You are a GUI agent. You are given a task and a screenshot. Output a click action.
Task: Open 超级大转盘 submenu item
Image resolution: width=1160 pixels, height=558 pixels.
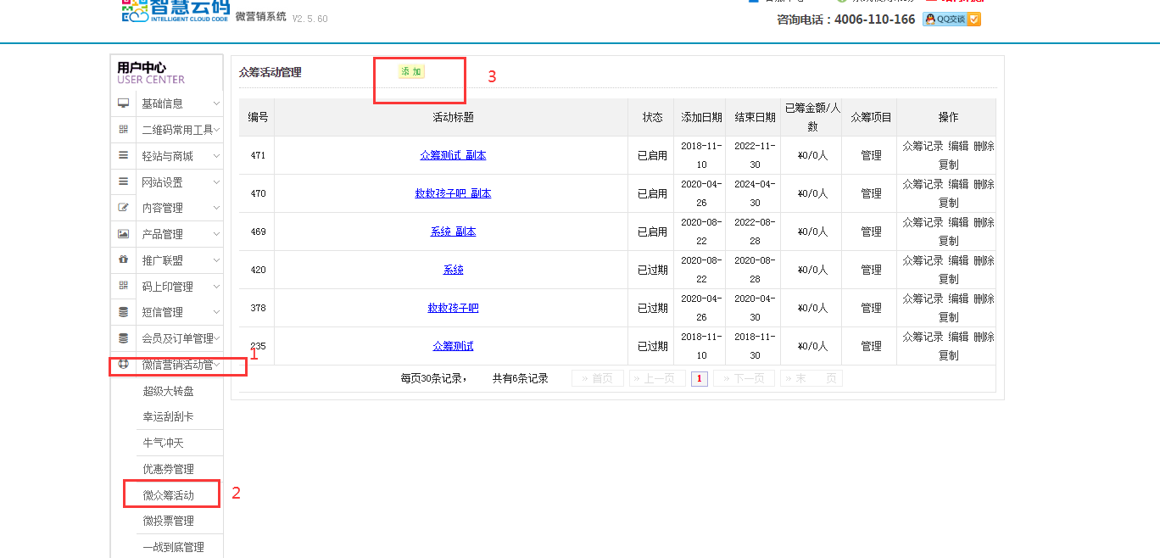pos(169,391)
